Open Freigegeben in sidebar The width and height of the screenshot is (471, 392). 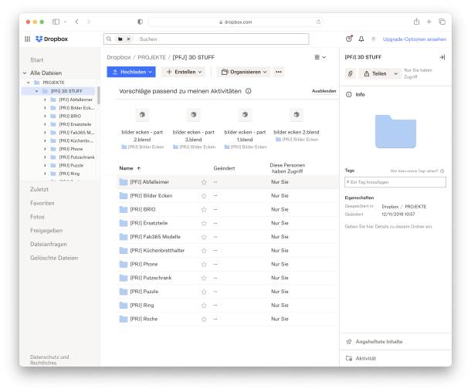46,231
